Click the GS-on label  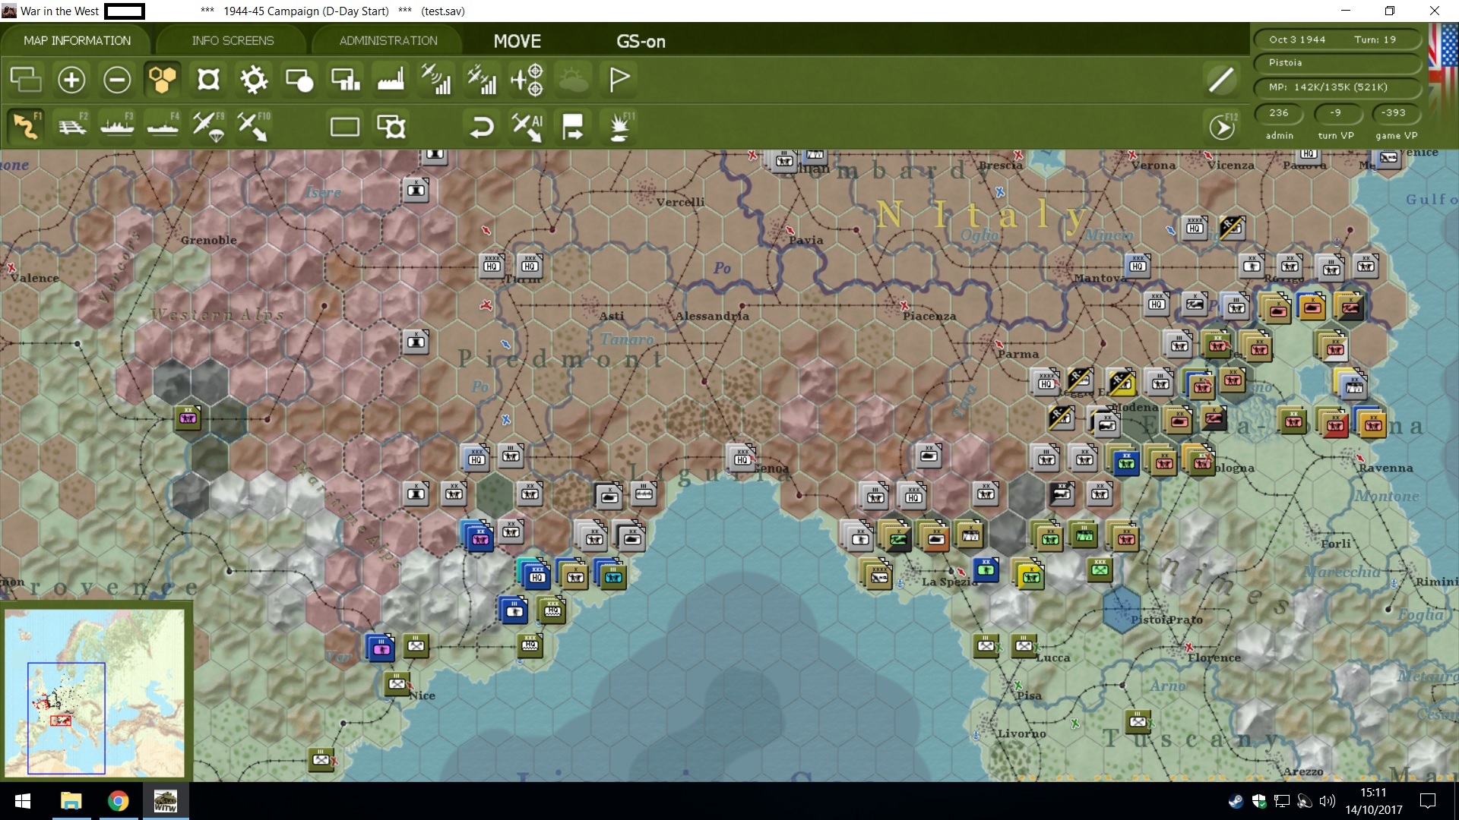pos(641,42)
